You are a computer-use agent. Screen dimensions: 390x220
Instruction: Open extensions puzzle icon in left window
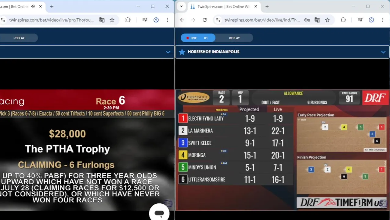[128, 20]
